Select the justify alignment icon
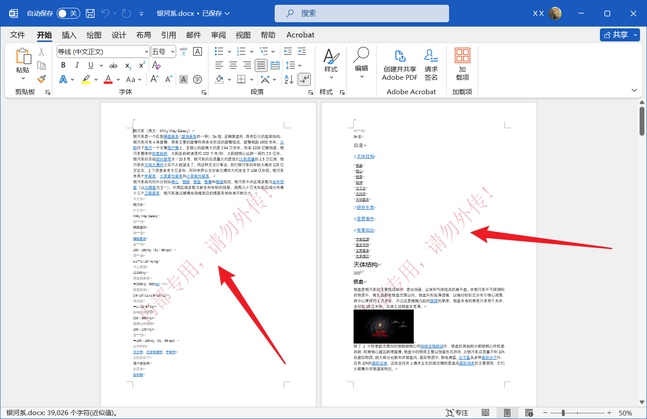The width and height of the screenshot is (647, 419). (x=261, y=65)
